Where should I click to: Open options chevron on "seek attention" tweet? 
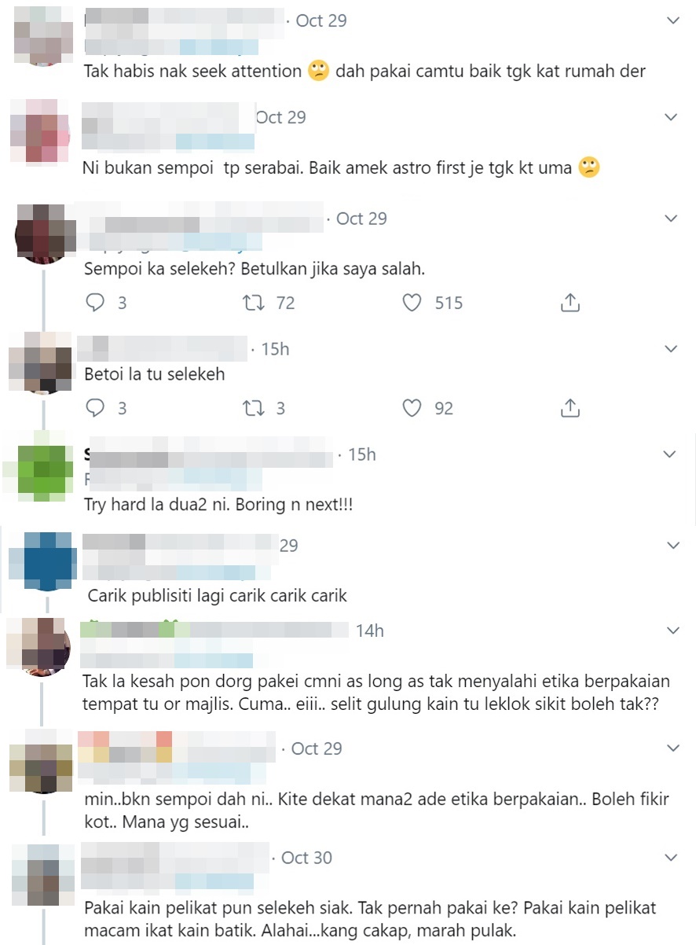click(x=672, y=20)
